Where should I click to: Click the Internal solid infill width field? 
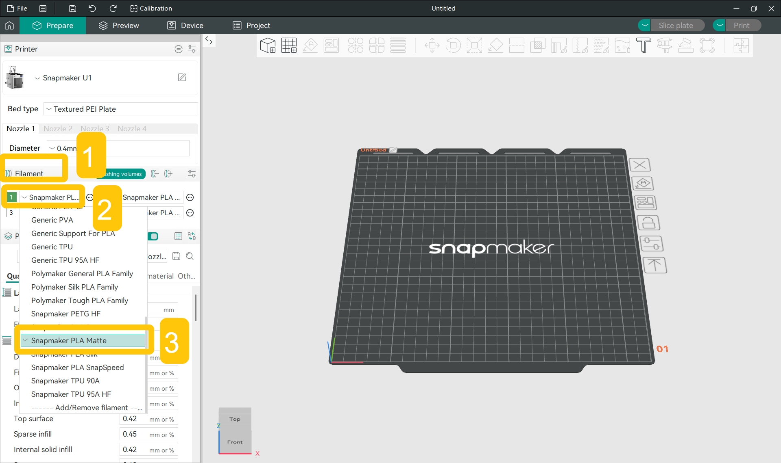(x=148, y=450)
